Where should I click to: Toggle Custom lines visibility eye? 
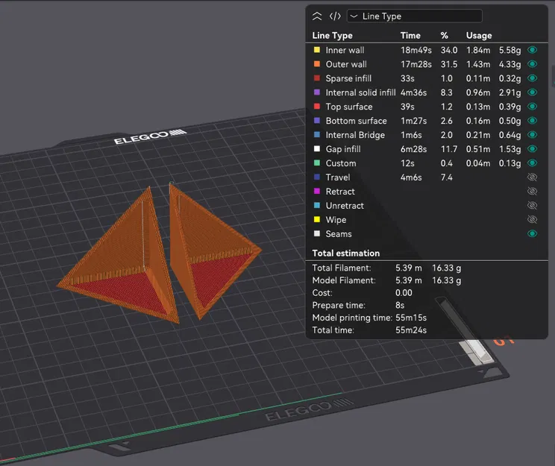point(532,163)
